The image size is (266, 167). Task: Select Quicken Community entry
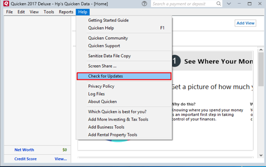(x=108, y=38)
